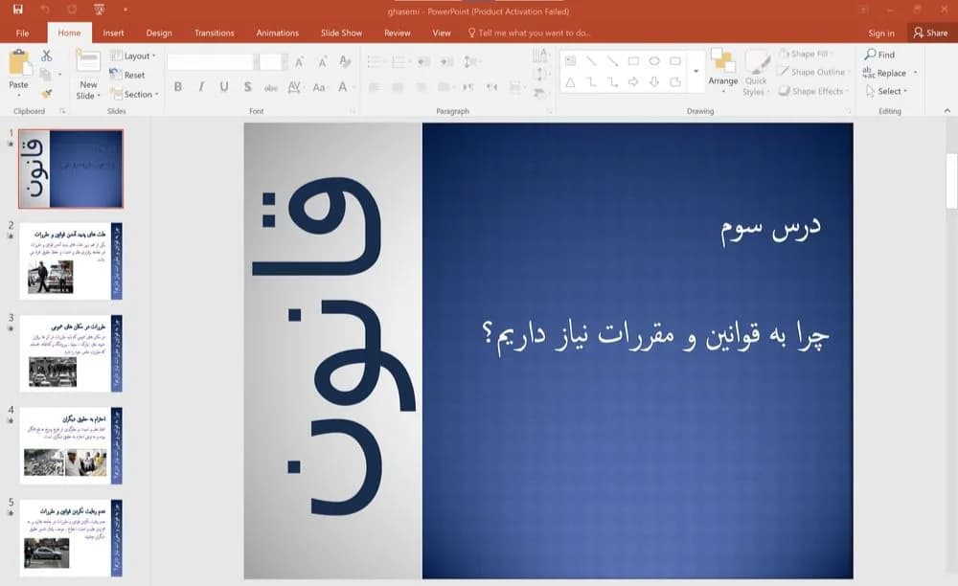Open Shape Fill color options
The image size is (958, 586).
coord(806,54)
